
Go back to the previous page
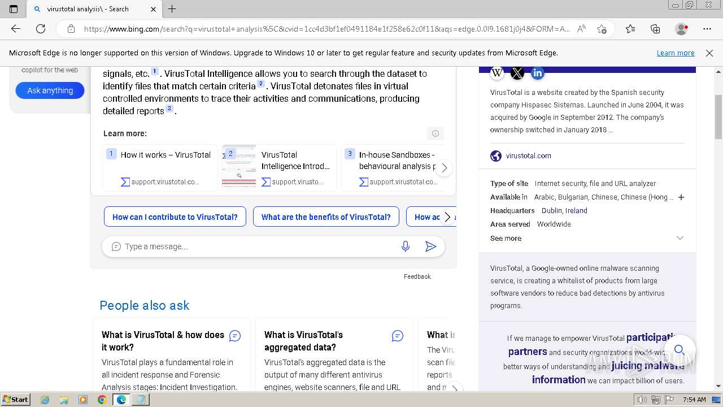pyautogui.click(x=16, y=29)
